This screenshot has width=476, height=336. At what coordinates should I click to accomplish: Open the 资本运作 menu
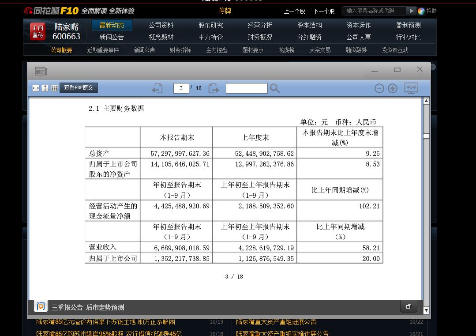click(359, 25)
